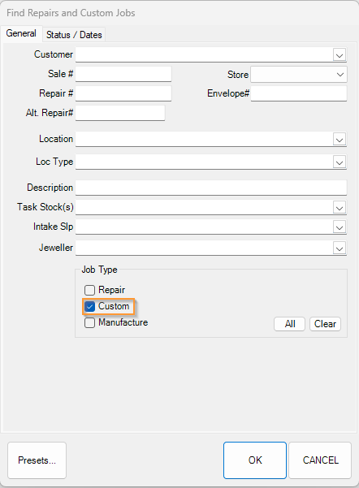359x488 pixels.
Task: Expand the Intake Slp dropdown
Action: [x=340, y=227]
